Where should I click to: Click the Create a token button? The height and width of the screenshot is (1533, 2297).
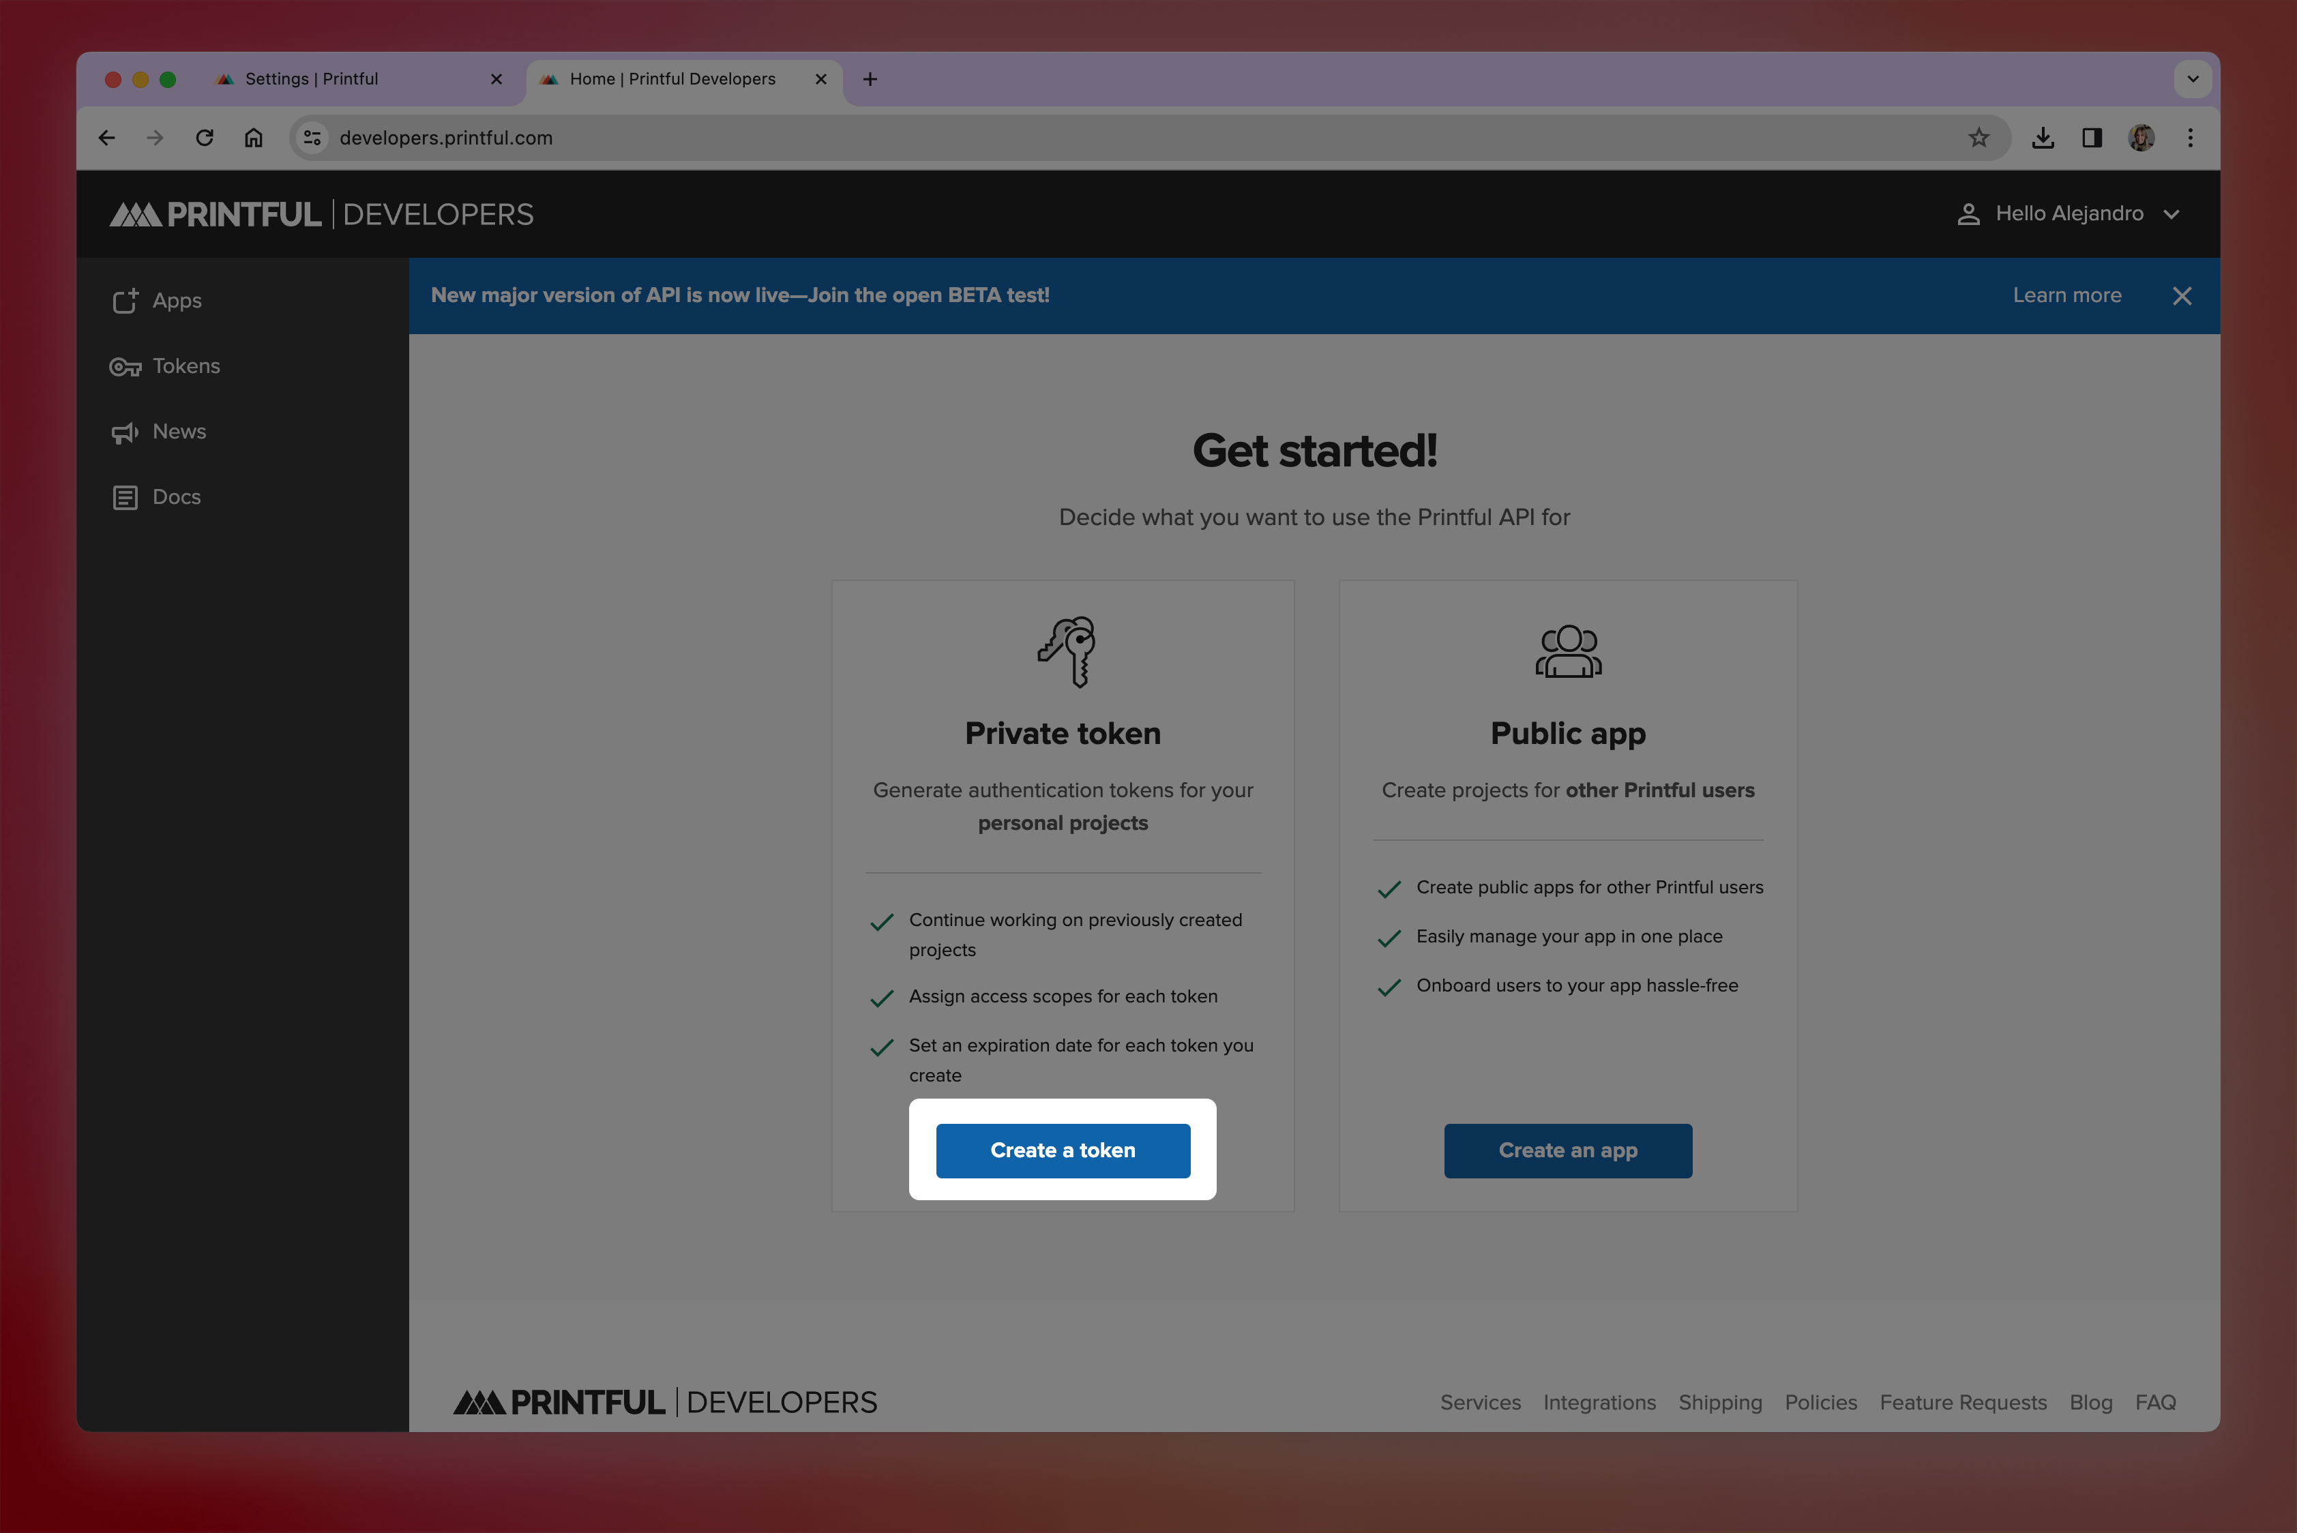(x=1063, y=1150)
